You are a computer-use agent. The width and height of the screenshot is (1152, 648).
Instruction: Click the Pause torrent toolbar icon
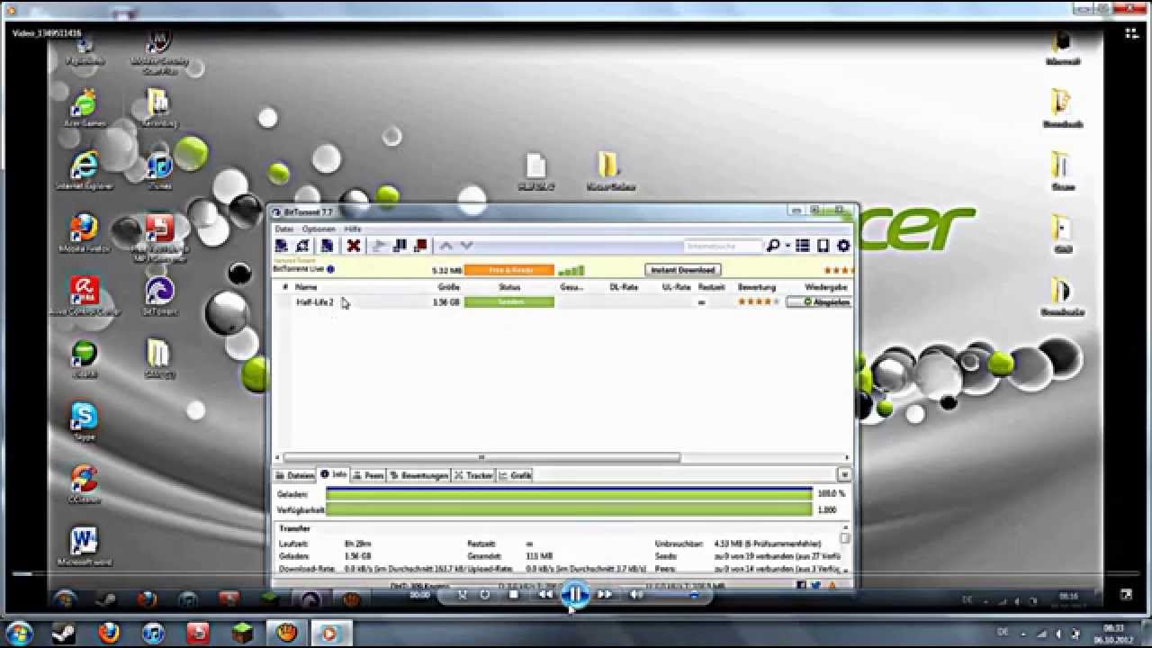pyautogui.click(x=400, y=246)
